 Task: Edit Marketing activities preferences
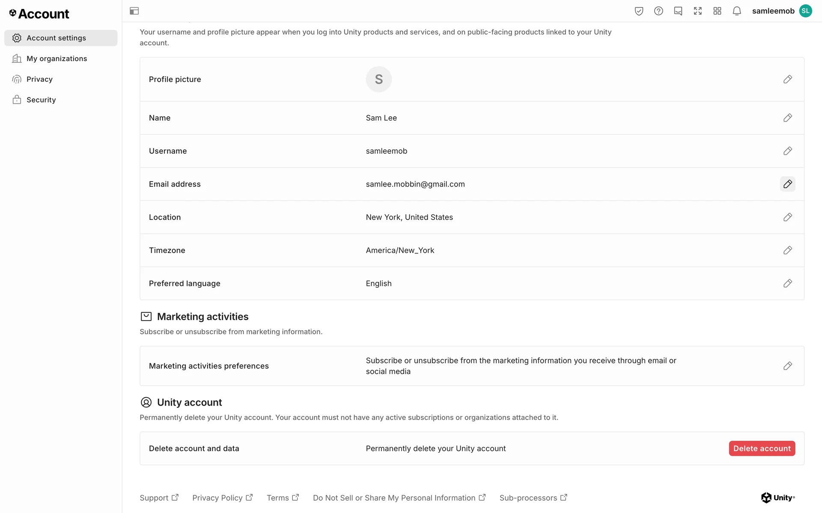tap(787, 366)
